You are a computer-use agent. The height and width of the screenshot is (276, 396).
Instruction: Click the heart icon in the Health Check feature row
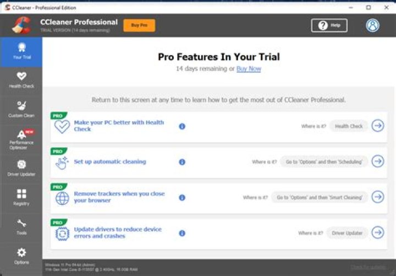click(x=62, y=127)
